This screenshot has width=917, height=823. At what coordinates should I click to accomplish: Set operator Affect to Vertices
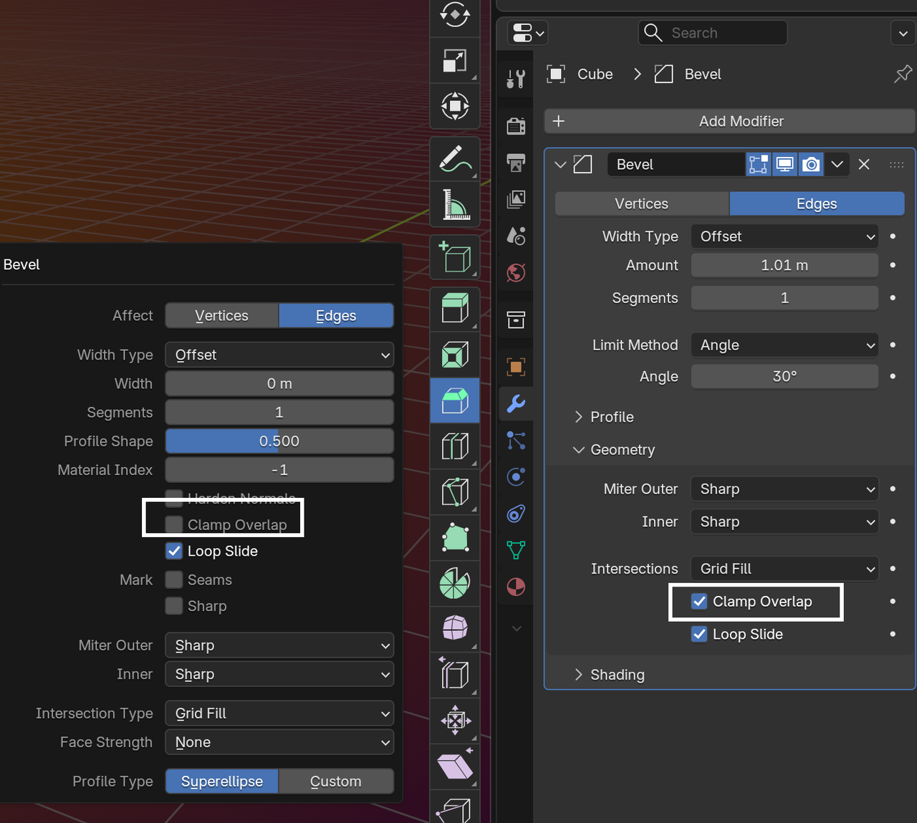(222, 316)
